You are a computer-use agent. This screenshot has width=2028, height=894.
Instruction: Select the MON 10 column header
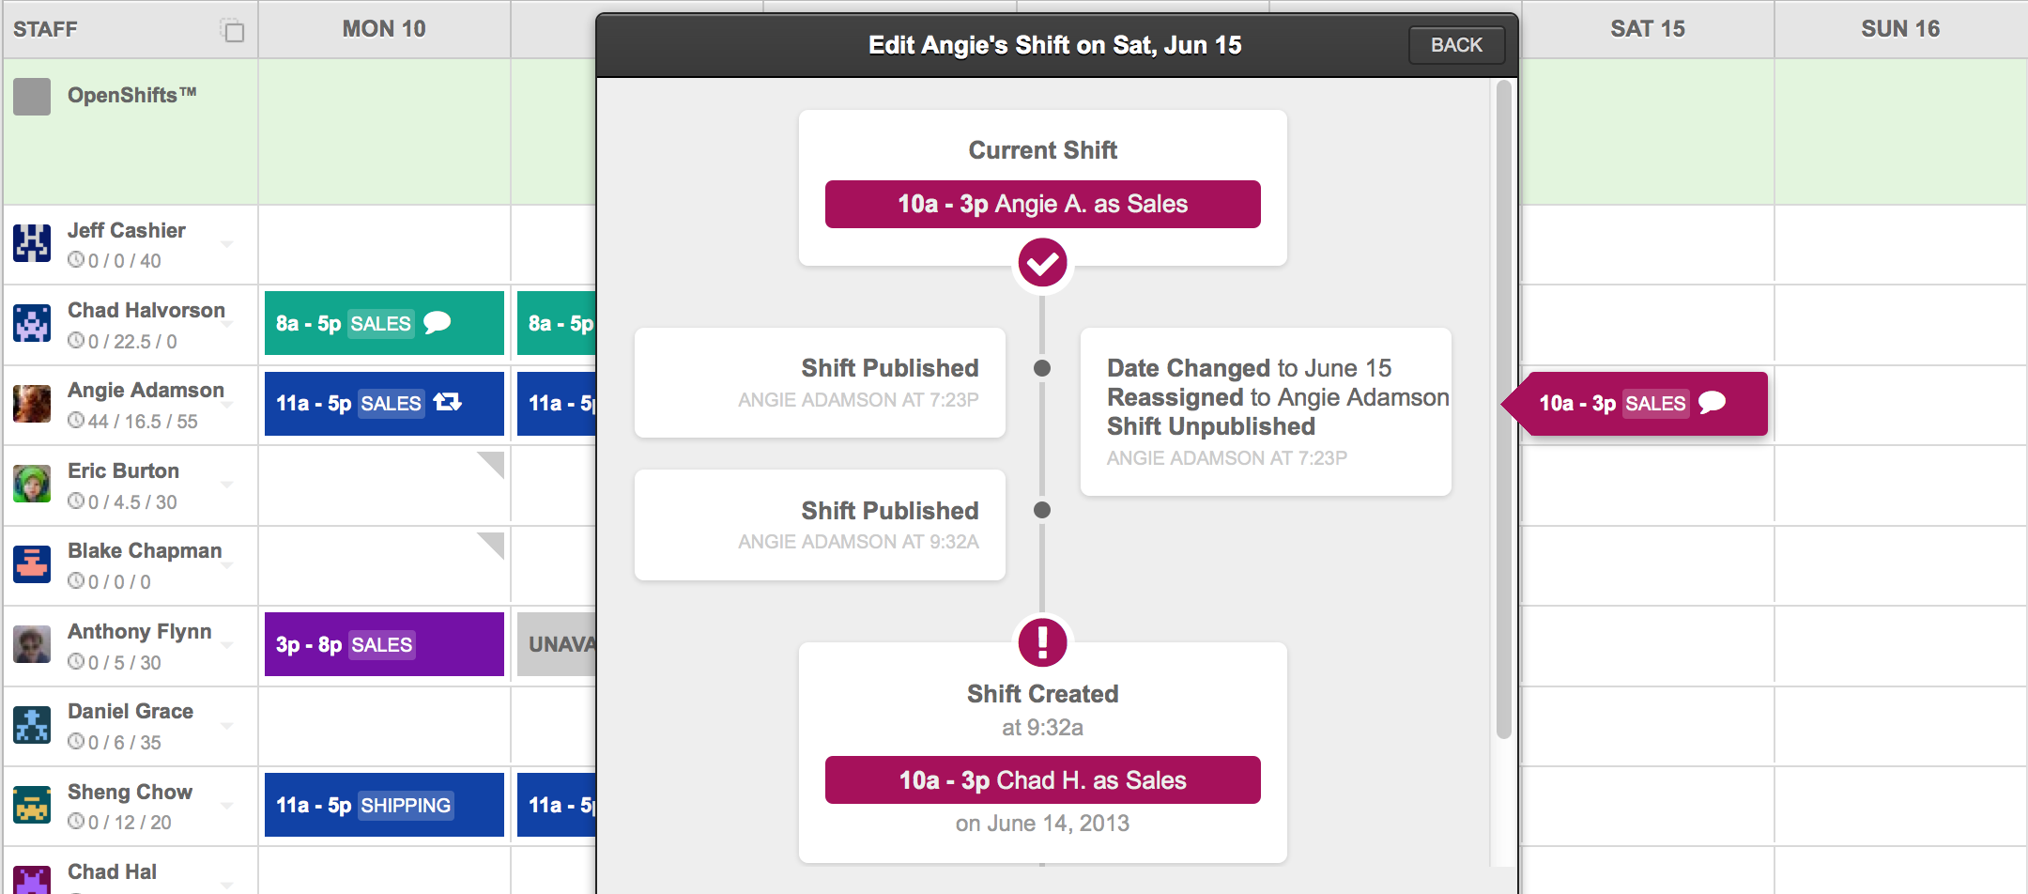[x=384, y=29]
